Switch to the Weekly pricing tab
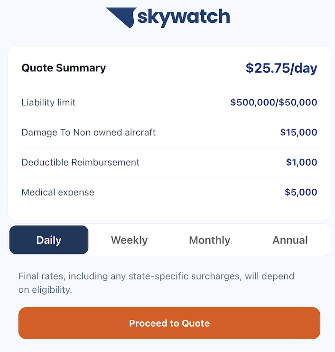 129,240
